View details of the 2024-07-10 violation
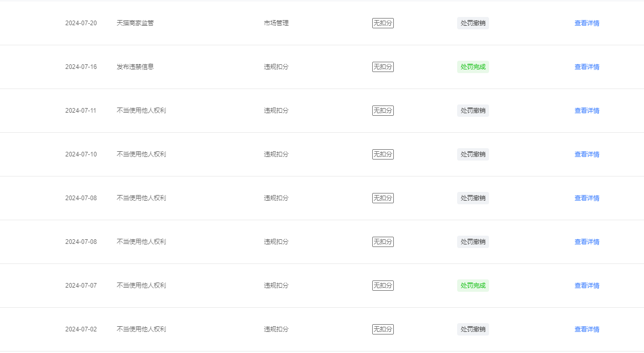Viewport: 644px width, 353px height. coord(587,154)
